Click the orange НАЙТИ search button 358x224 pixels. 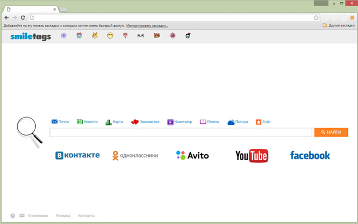coord(331,132)
